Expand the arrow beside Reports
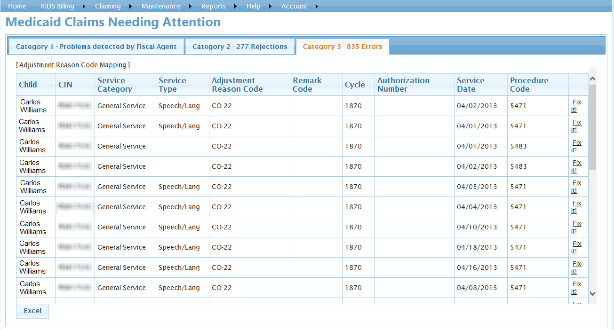 tap(235, 7)
